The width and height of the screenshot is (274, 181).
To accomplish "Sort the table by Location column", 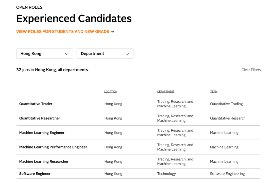I will [111, 92].
